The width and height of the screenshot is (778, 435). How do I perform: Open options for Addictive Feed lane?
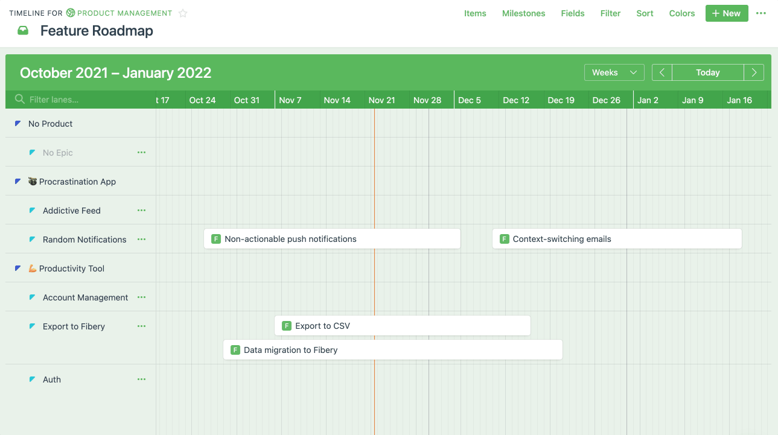coord(141,211)
